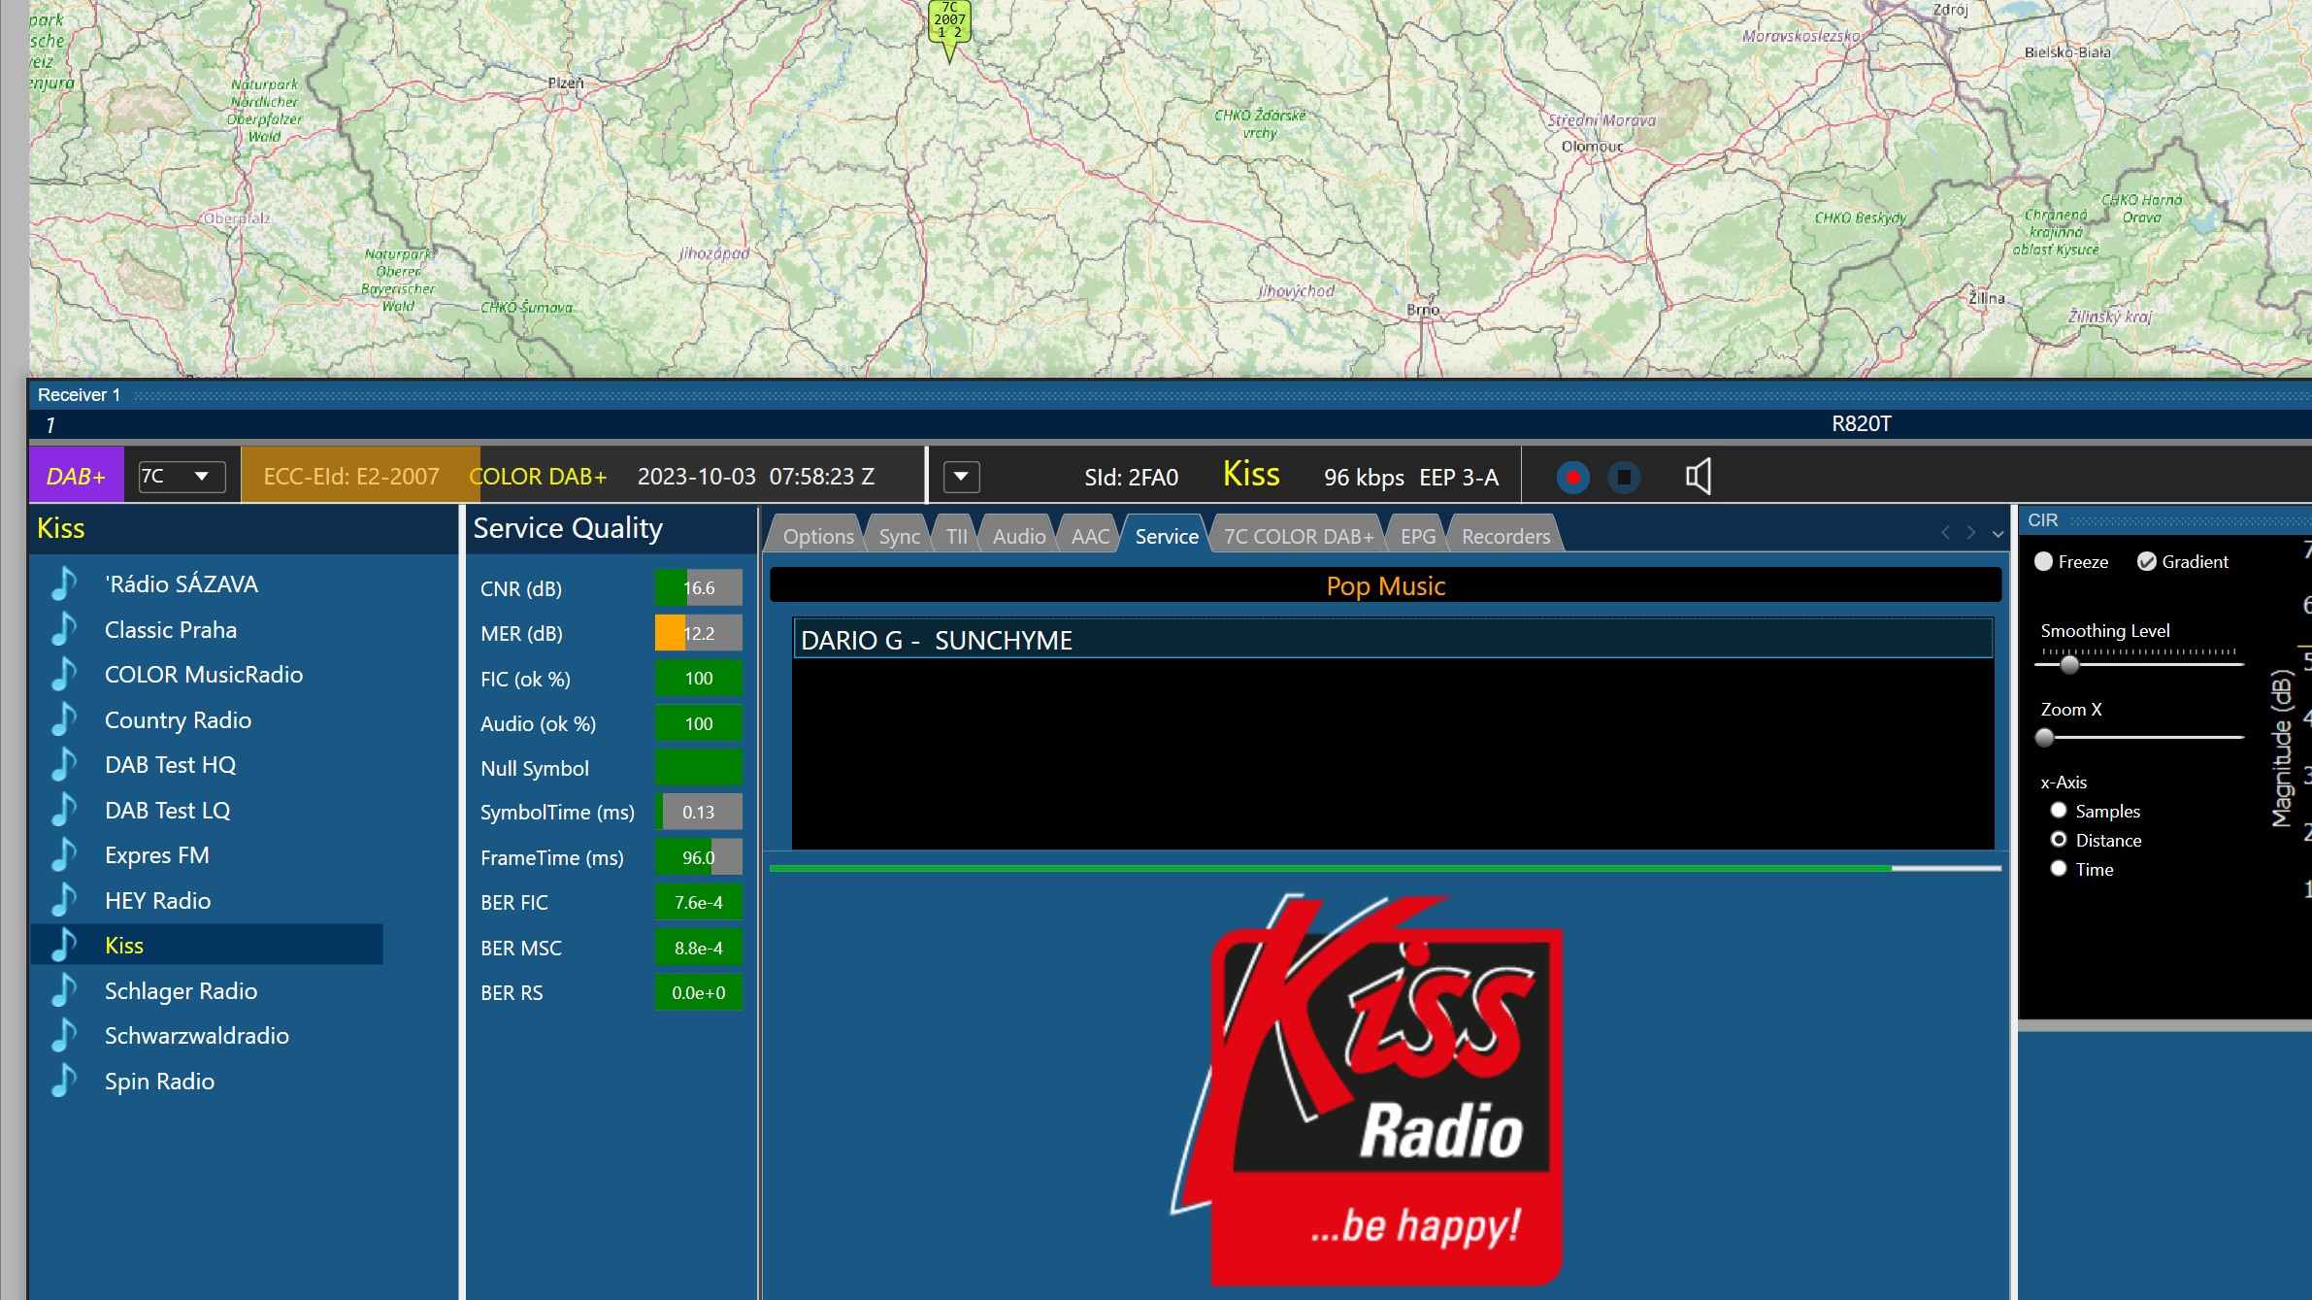This screenshot has width=2312, height=1300.
Task: Adjust the Smoothing Level slider
Action: pos(2069,665)
